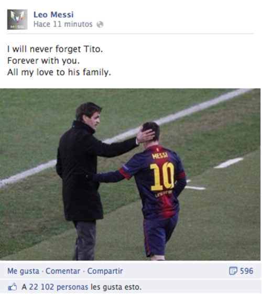Open the post photo on the pitch
This screenshot has width=262, height=294.
(x=130, y=175)
